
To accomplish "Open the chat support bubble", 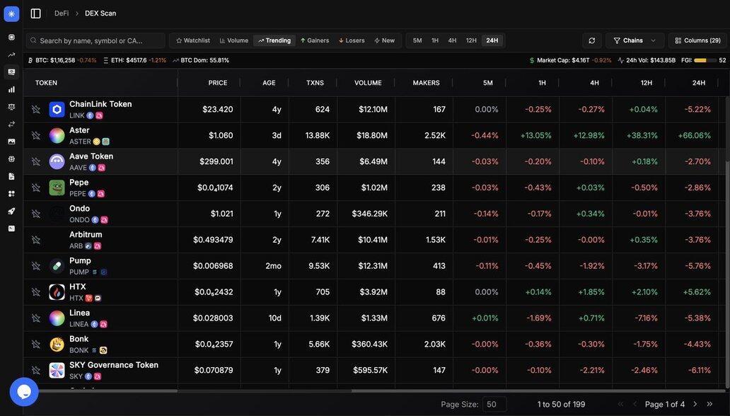I will point(24,392).
